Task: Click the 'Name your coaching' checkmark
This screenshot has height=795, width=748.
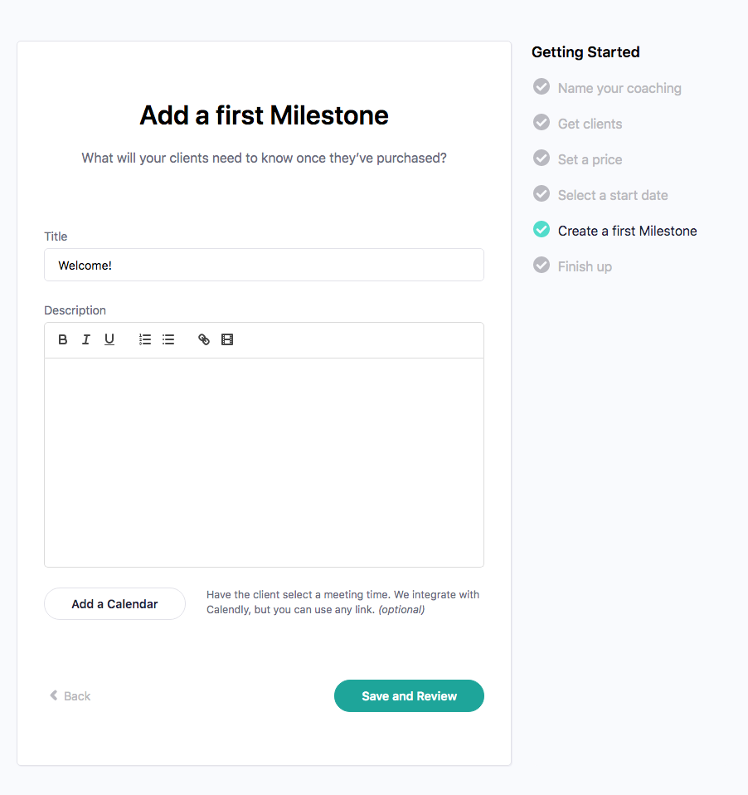Action: (542, 87)
